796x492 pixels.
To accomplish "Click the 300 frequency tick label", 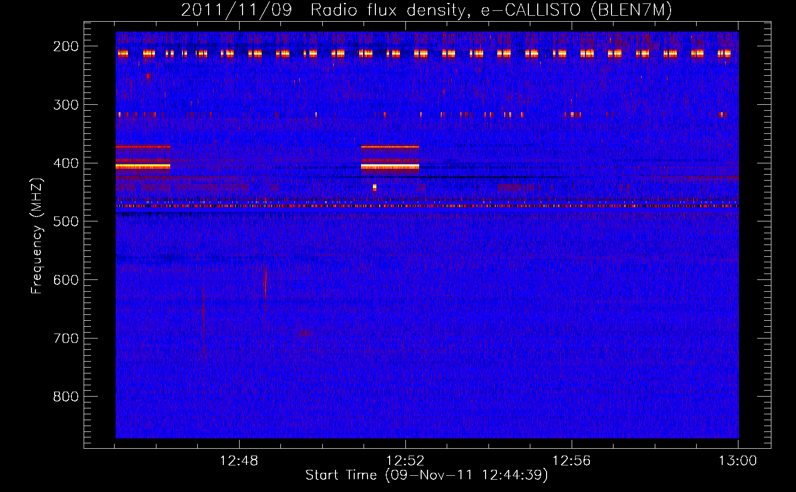I will coord(66,105).
